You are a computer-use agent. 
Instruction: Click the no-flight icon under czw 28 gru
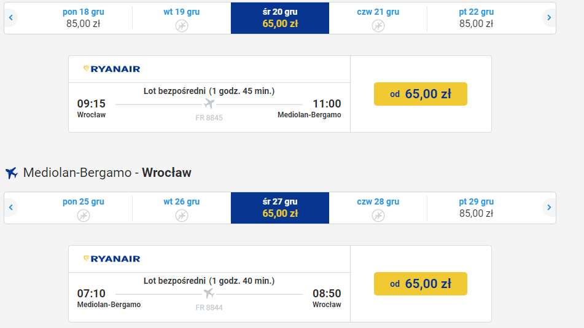tap(378, 216)
